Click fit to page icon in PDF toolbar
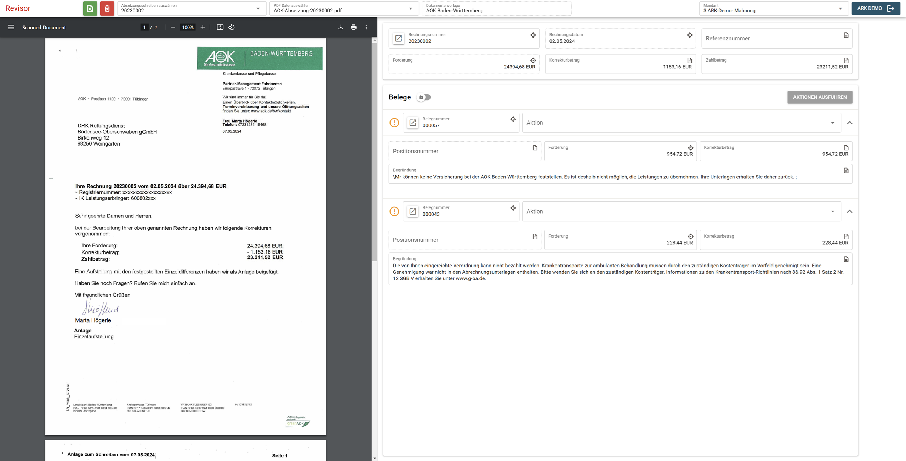 pos(220,27)
